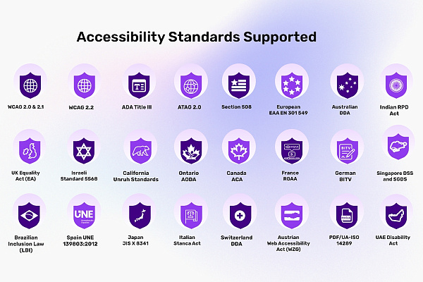The image size is (423, 282).
Task: Select the France RGAA shield icon
Action: [x=292, y=151]
